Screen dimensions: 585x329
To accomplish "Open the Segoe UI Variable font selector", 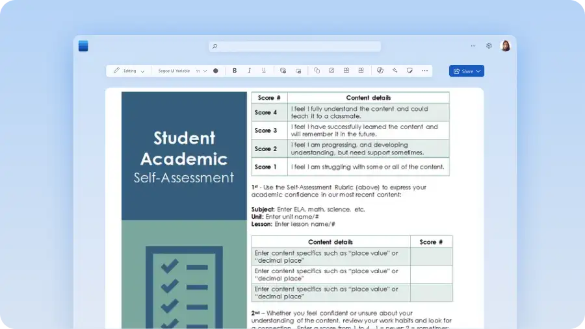I will pyautogui.click(x=174, y=71).
